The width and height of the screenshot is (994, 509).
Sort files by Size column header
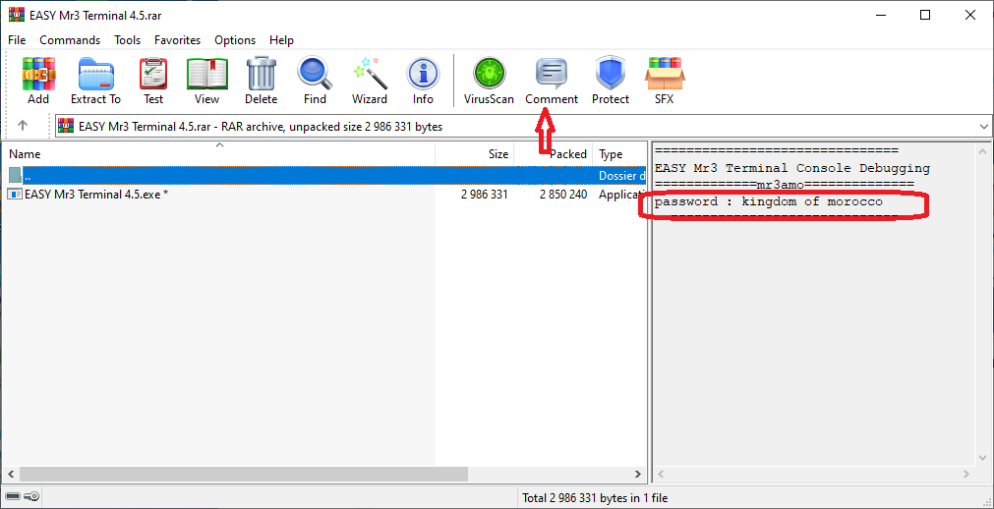(x=474, y=154)
